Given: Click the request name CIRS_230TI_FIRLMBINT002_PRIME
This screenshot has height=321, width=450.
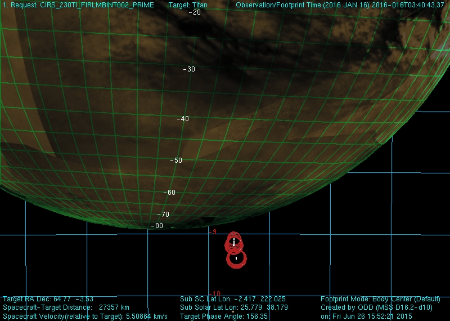Looking at the screenshot, I should click(97, 5).
